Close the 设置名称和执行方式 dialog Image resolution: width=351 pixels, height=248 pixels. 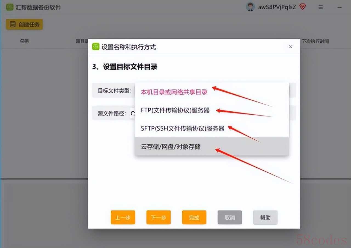point(291,47)
